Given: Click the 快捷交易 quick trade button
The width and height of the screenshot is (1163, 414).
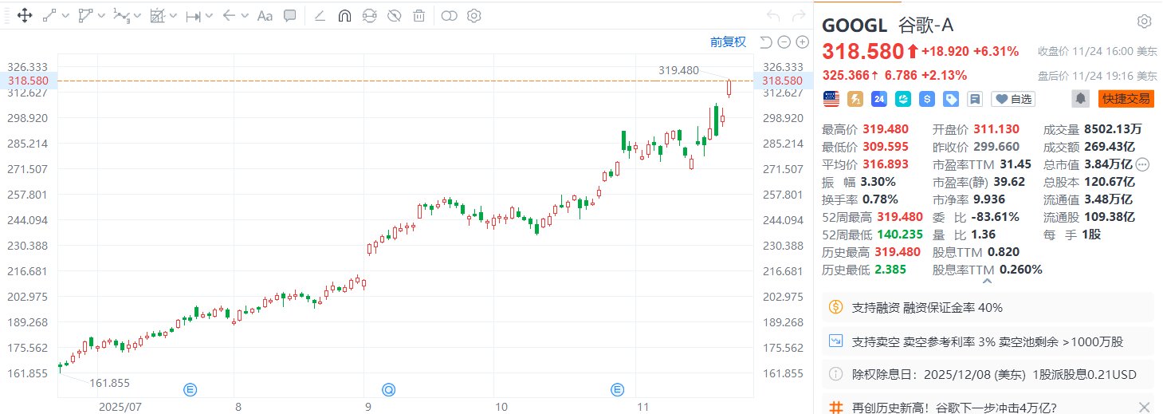Looking at the screenshot, I should tap(1125, 99).
